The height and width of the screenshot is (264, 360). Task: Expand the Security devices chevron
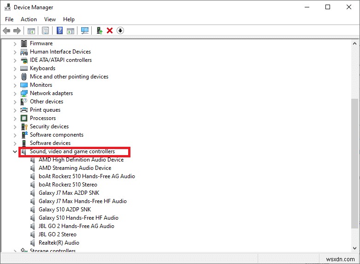pos(15,127)
